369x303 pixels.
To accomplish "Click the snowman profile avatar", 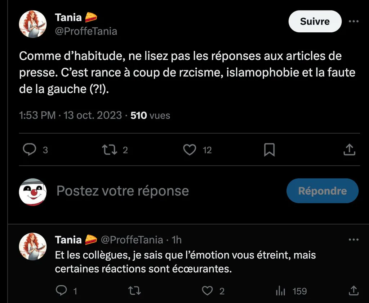I will (33, 192).
